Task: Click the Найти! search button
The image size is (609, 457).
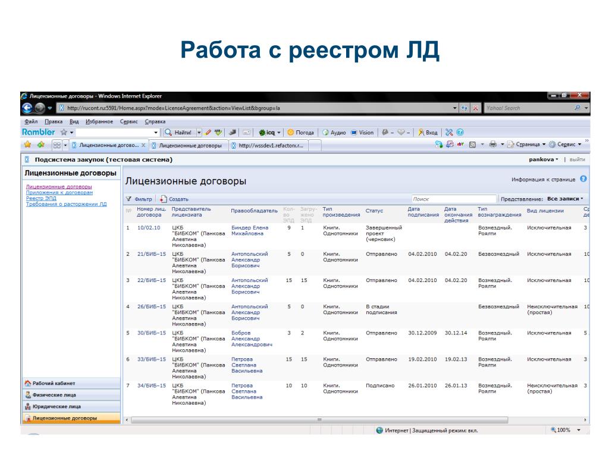Action: pyautogui.click(x=178, y=133)
